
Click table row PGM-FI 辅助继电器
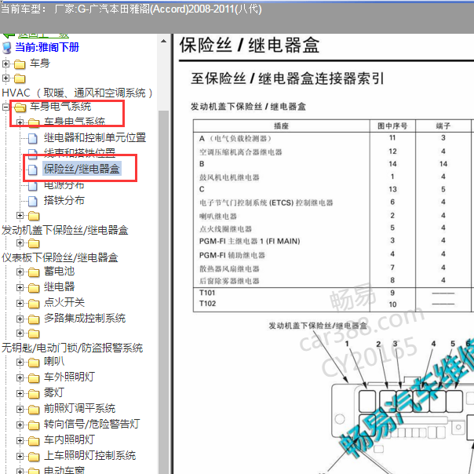(333, 255)
